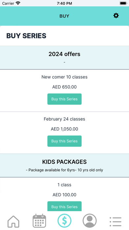Buy the February 24 classes series
Image resolution: width=129 pixels, height=230 pixels.
pyautogui.click(x=64, y=141)
